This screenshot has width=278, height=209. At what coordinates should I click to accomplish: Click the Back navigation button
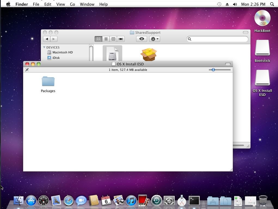(x=47, y=39)
